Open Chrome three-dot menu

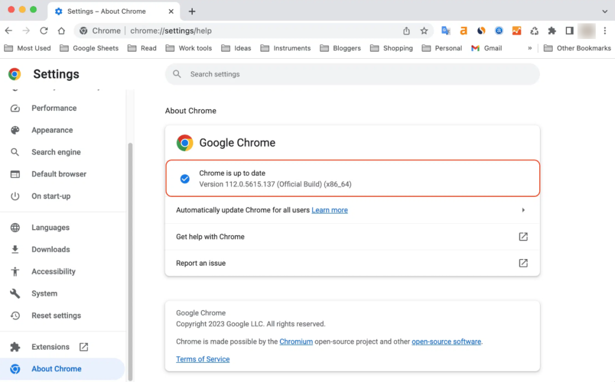(605, 31)
